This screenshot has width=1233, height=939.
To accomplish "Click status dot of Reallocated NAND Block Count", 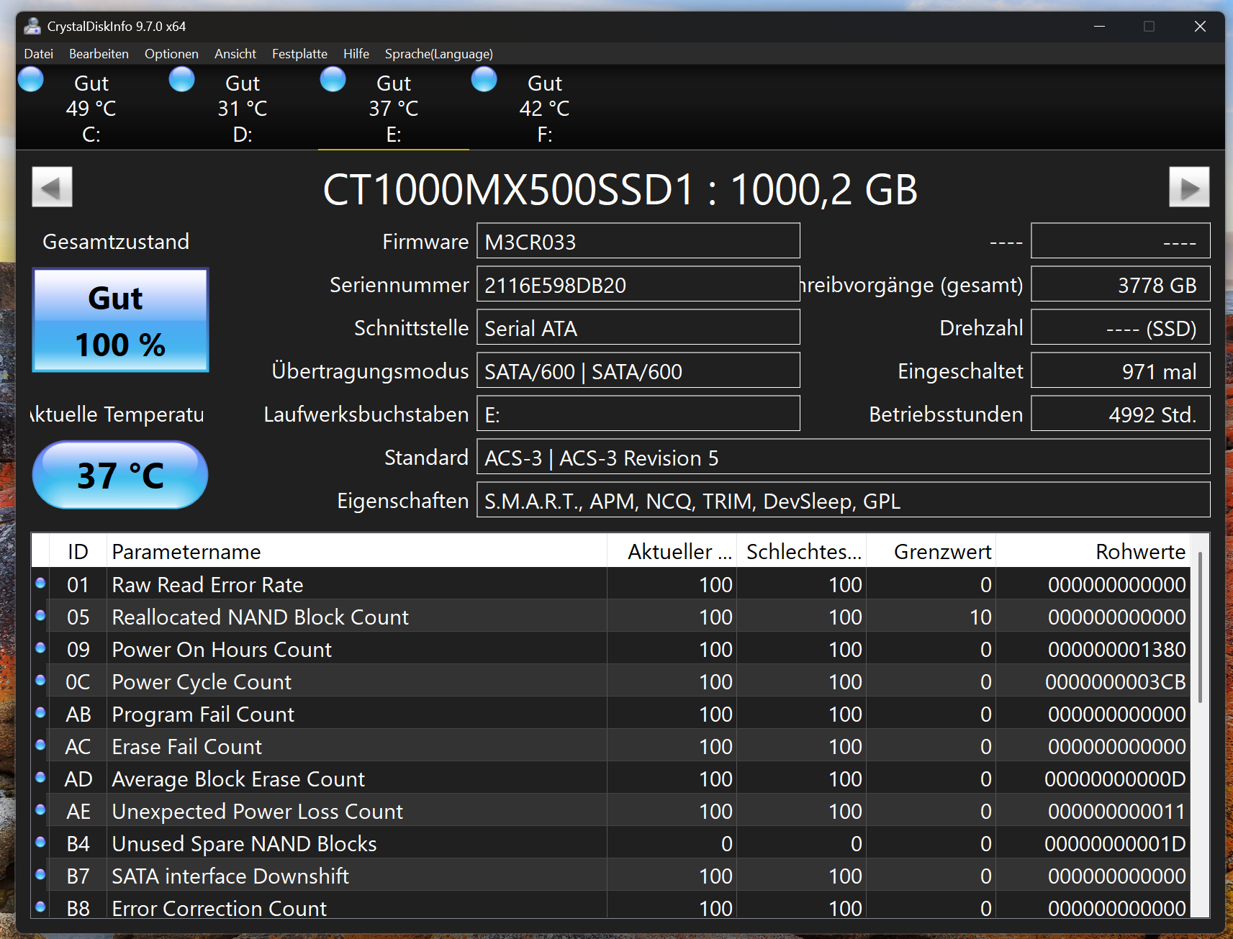I will click(x=40, y=615).
